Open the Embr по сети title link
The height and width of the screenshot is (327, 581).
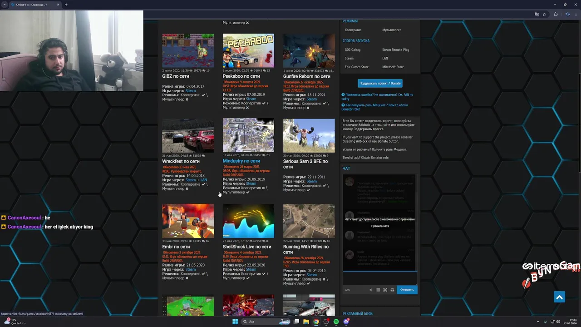click(x=176, y=247)
